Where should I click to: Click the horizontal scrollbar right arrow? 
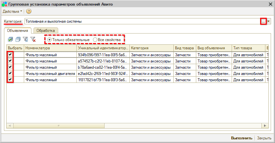point(266,126)
